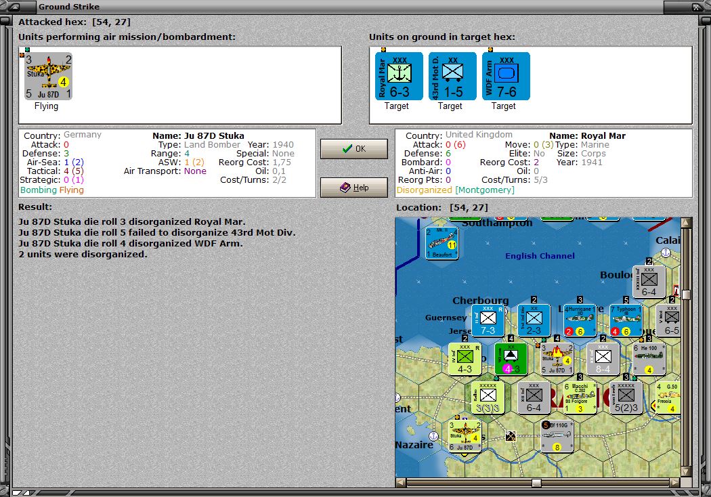Screen dimensions: 711x497
Task: Confirm the result with the OK button
Action: [x=354, y=149]
